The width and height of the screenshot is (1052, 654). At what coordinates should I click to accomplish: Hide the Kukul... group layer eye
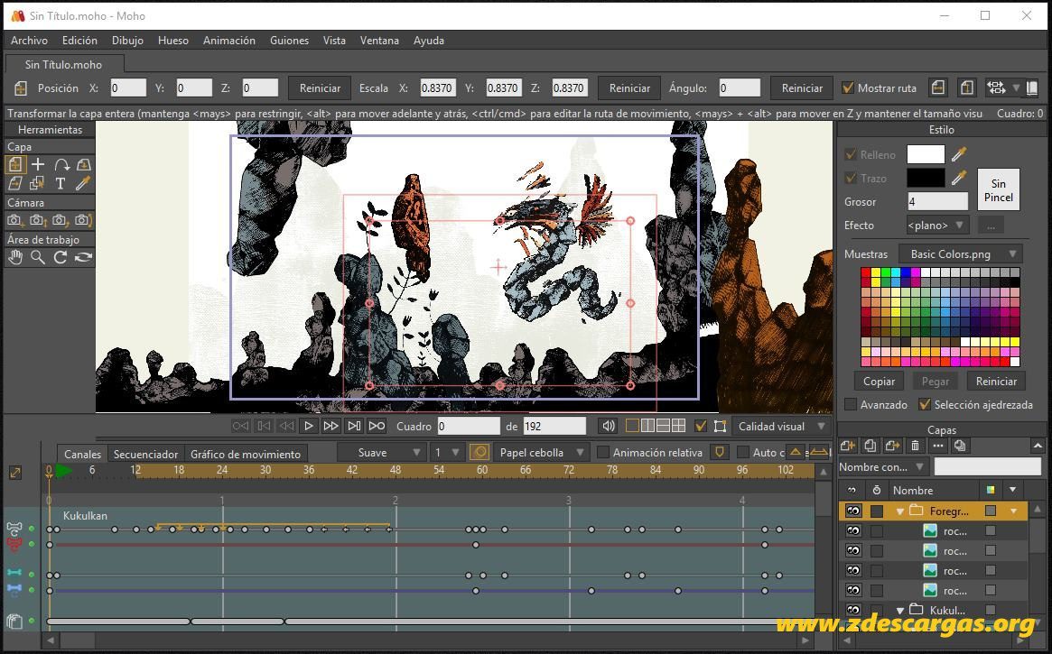tap(852, 611)
